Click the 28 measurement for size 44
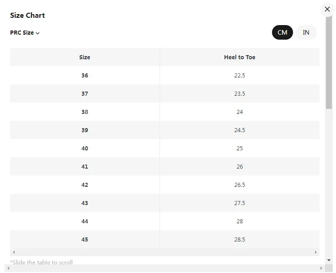The width and height of the screenshot is (336, 273). tap(240, 221)
